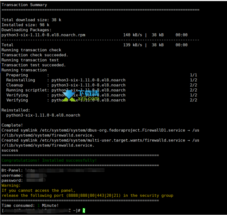227x215 pixels.
Task: Click the 'password:' label
Action: [x=12, y=180]
